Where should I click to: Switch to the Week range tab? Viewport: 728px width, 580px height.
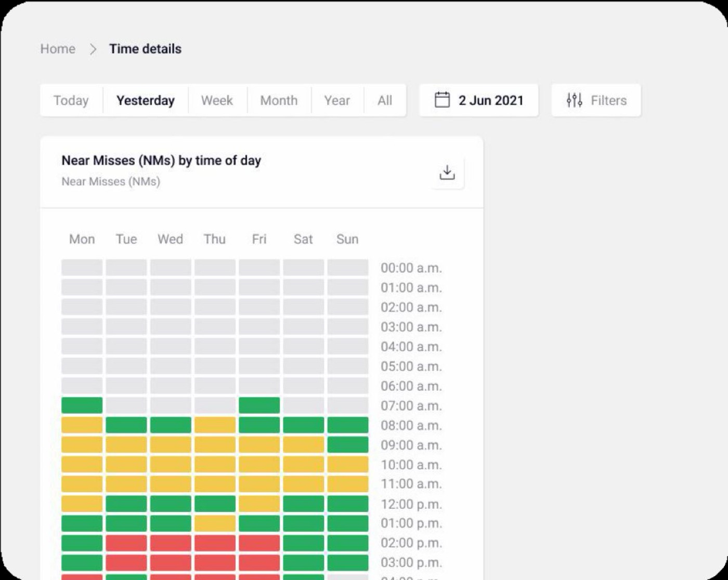[217, 100]
